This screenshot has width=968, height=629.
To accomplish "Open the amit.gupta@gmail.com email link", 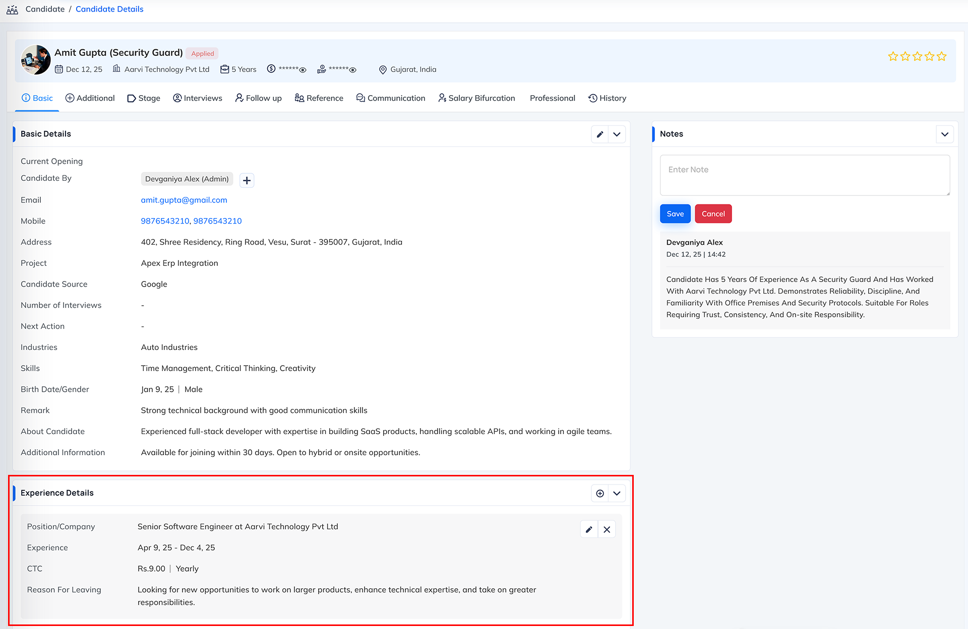I will pyautogui.click(x=184, y=200).
